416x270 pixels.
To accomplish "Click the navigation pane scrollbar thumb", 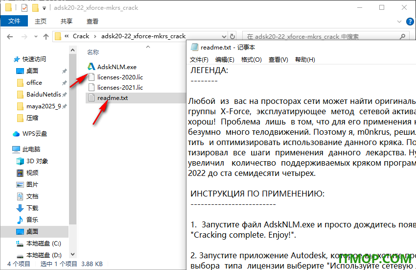I will pyautogui.click(x=73, y=140).
